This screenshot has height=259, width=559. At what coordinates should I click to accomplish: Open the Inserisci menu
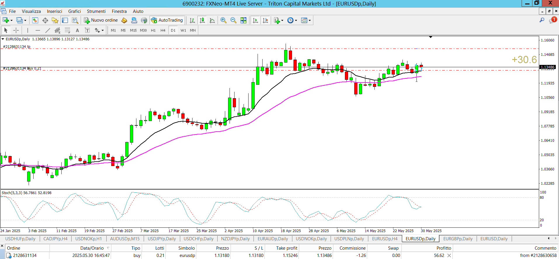point(55,11)
